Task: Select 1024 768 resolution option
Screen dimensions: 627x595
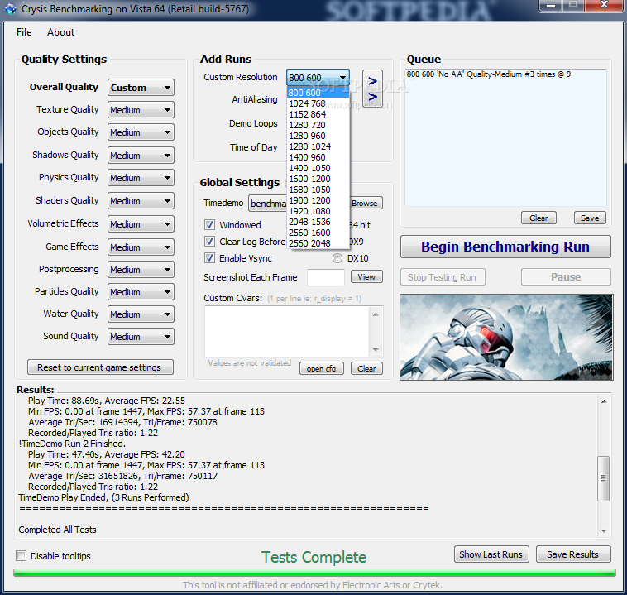Action: (x=318, y=103)
